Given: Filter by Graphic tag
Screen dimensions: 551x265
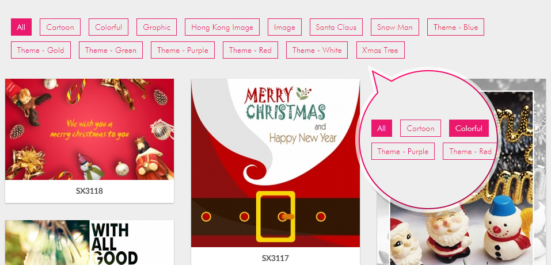Looking at the screenshot, I should [x=157, y=27].
